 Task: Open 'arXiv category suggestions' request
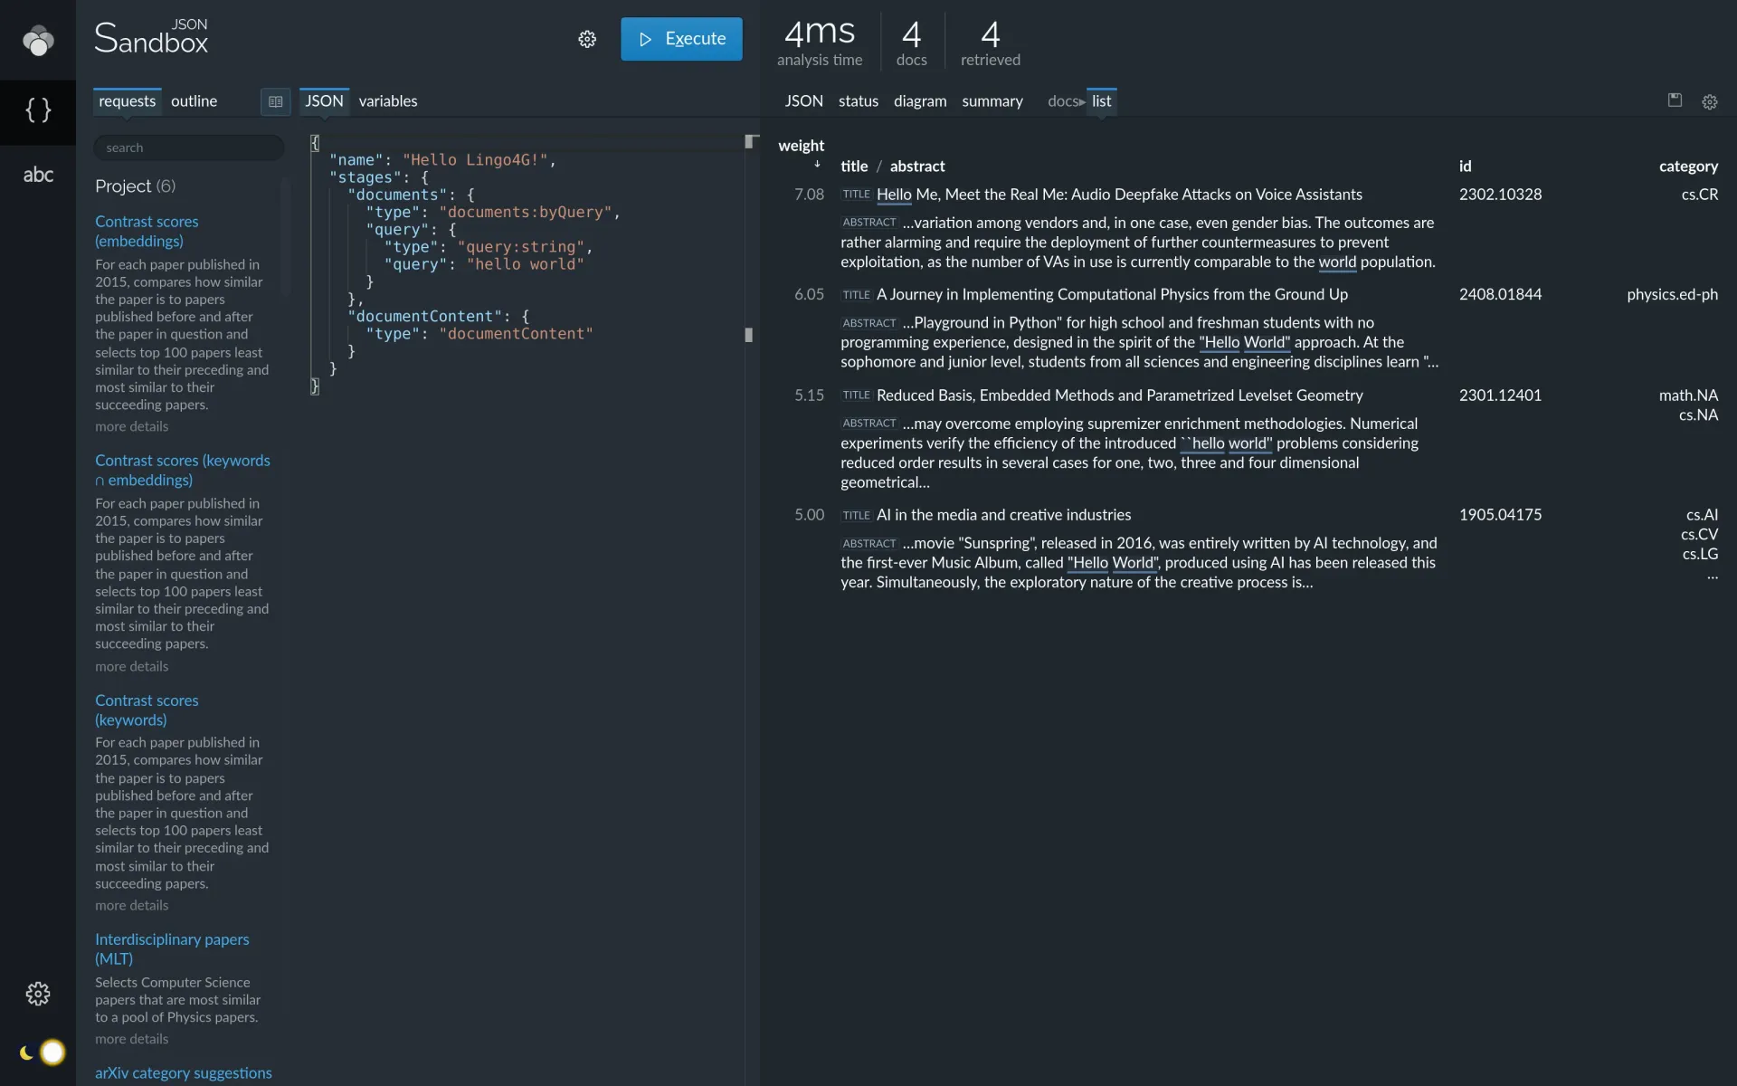[x=183, y=1072]
